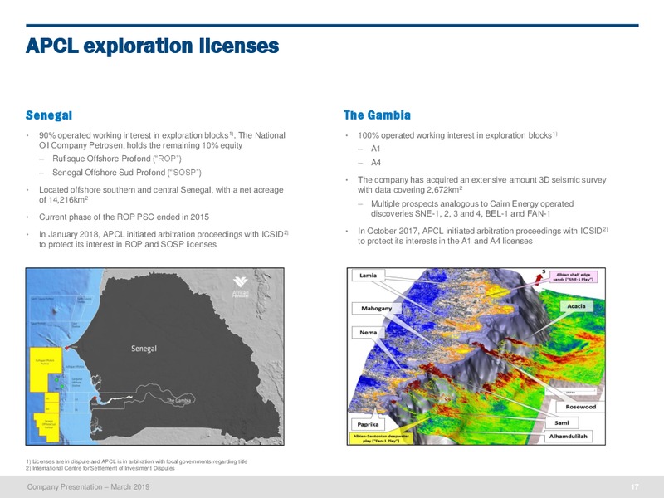Screen dimensions: 664x498
Task: Click the 'A4' block sub-bullet
Action: 376,163
